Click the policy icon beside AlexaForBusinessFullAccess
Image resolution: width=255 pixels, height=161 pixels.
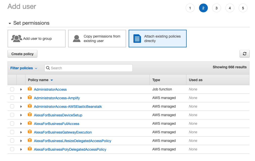click(x=30, y=123)
